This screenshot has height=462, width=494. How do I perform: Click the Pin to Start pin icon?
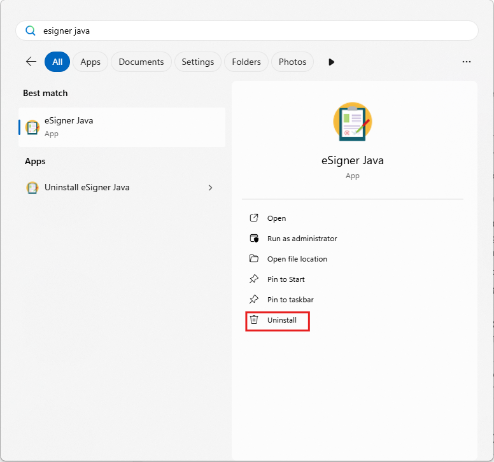coord(254,279)
